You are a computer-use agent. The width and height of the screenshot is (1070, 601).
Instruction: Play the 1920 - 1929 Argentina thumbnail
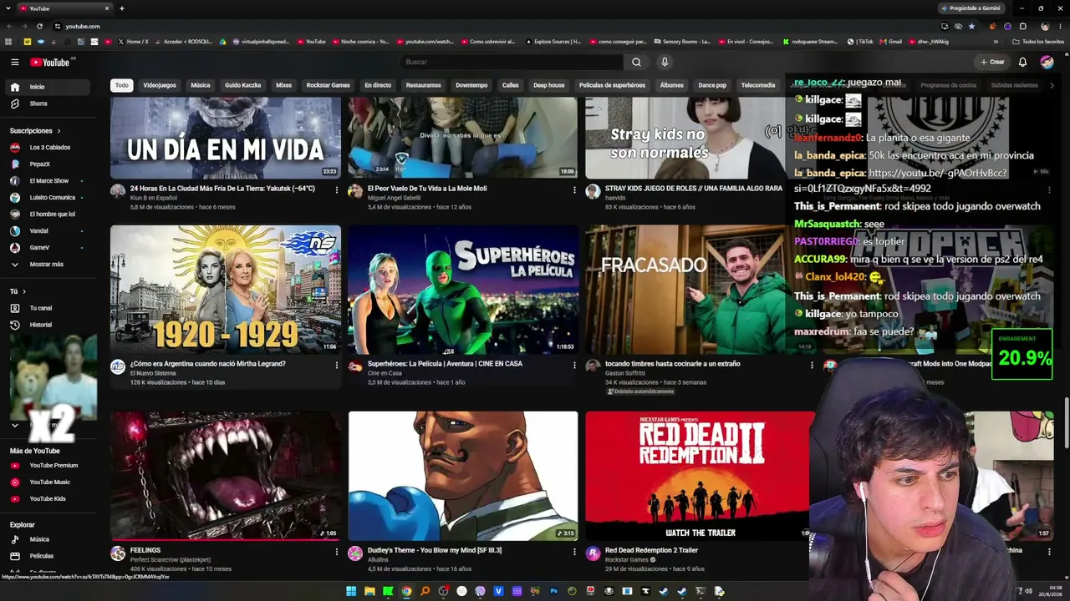point(226,290)
